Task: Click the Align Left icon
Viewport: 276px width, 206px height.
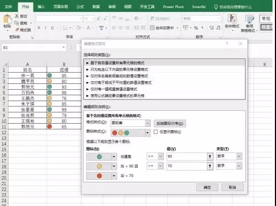Action: click(114, 28)
